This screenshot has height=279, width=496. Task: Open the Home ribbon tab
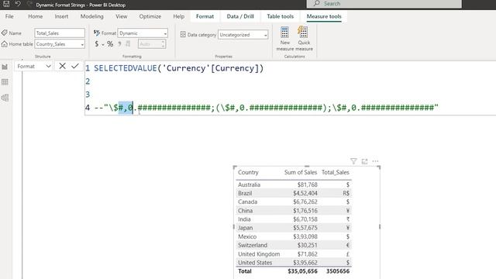[35, 16]
